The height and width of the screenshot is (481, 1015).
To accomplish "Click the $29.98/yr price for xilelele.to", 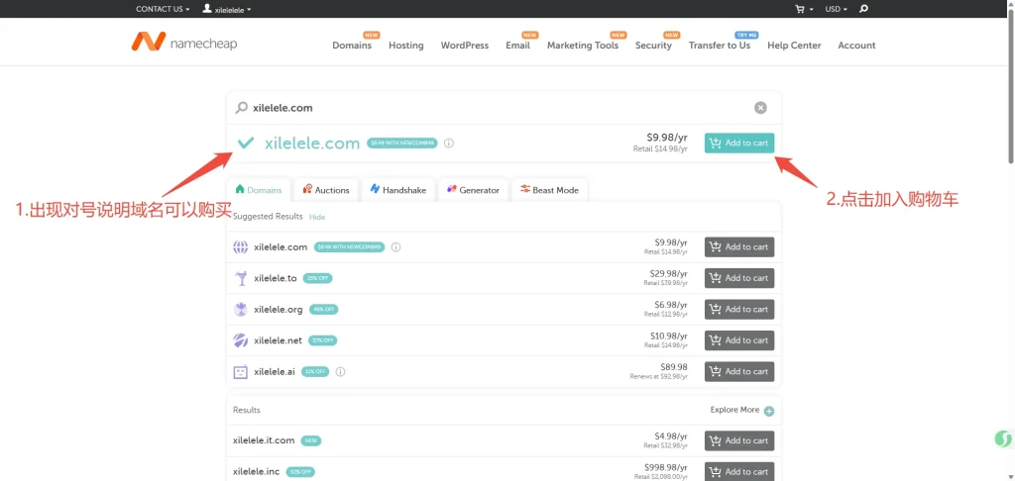I will (x=669, y=273).
